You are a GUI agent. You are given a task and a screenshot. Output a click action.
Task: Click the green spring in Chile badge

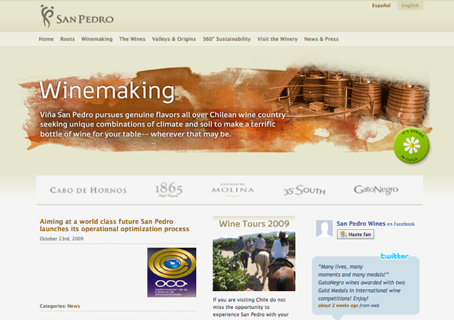pyautogui.click(x=411, y=145)
